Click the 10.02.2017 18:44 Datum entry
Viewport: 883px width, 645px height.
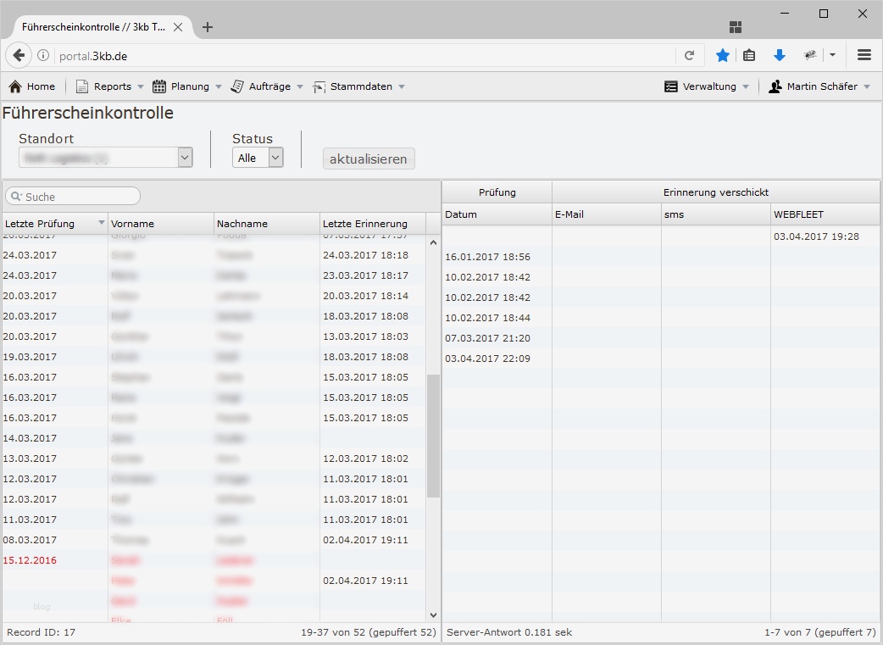[487, 318]
